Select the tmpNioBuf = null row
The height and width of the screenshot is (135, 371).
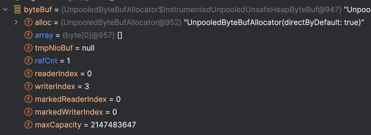point(65,48)
